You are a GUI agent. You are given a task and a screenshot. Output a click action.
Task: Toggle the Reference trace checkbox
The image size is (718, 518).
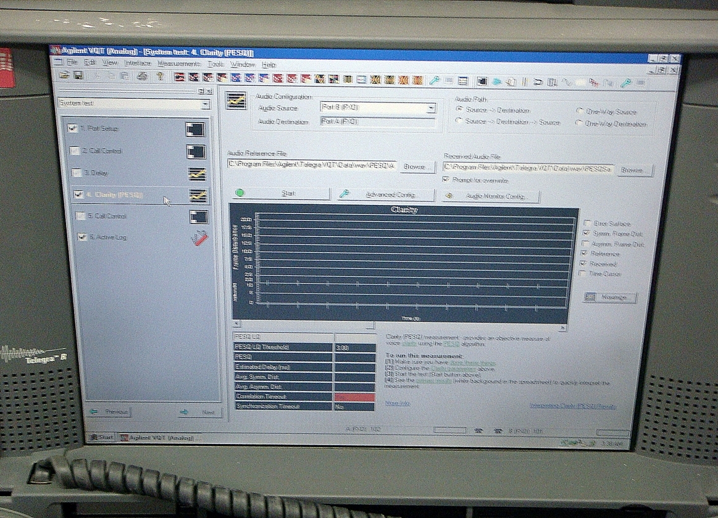584,253
